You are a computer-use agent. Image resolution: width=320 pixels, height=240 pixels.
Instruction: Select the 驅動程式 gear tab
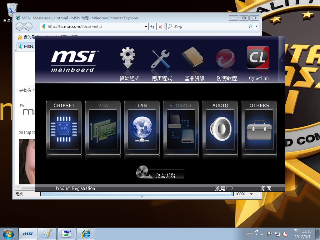(x=129, y=64)
